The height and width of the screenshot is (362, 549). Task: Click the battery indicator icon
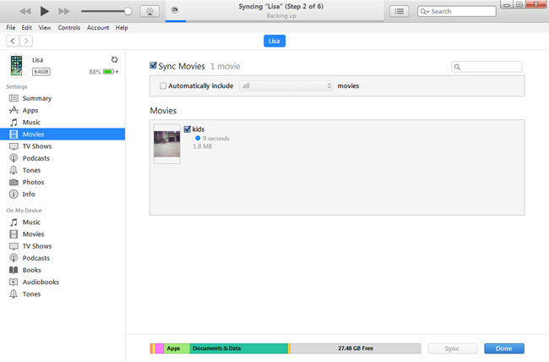coord(109,72)
